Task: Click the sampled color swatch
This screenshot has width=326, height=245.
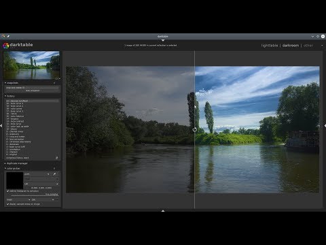Action: (x=15, y=180)
